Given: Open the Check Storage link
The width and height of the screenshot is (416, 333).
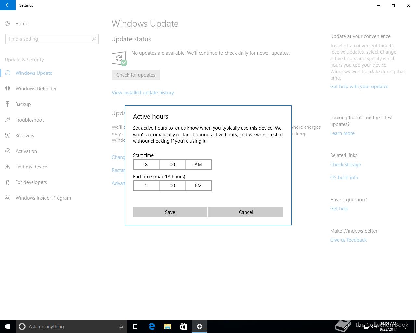Looking at the screenshot, I should point(345,165).
